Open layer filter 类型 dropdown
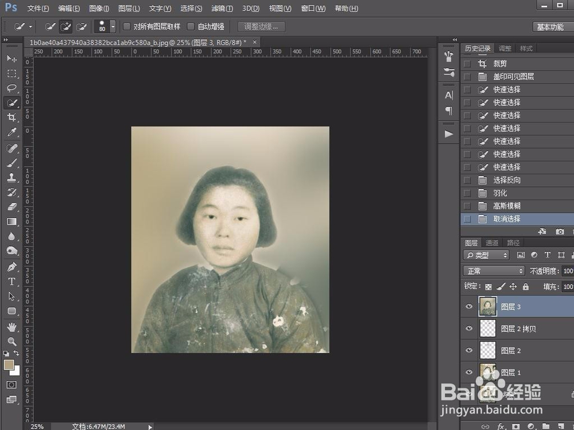Screen dimensions: 574x430 [x=487, y=255]
